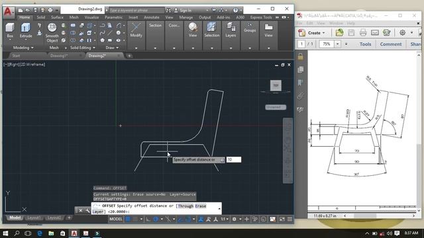Open Acrobat Tools pane
Viewport: 424px width, 238px height.
(365, 44)
